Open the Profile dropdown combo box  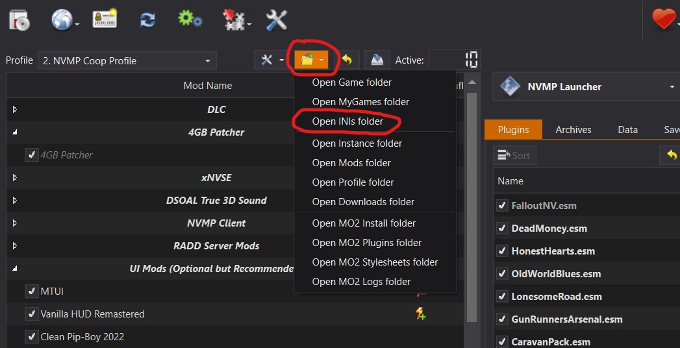127,60
